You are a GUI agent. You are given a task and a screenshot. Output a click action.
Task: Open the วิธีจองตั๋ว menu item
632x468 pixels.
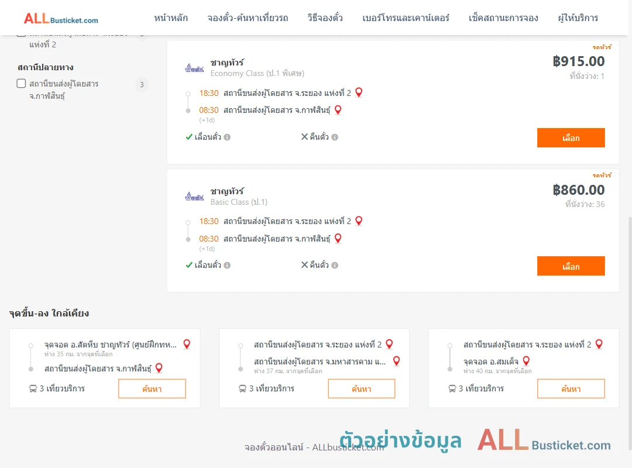[x=325, y=18]
